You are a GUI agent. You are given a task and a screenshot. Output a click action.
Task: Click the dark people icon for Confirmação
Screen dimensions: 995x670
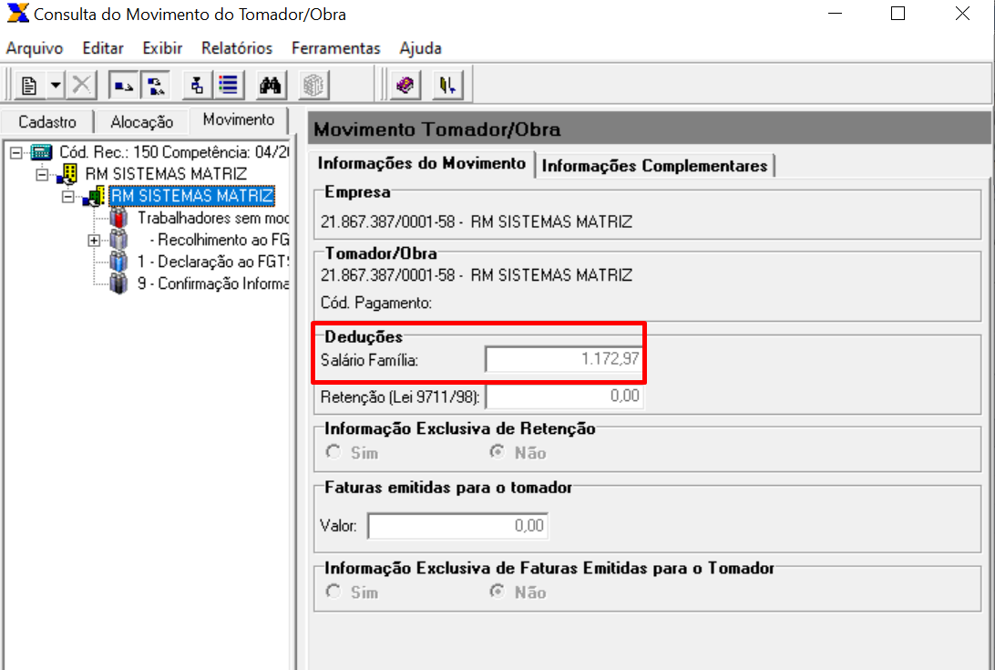(x=118, y=283)
